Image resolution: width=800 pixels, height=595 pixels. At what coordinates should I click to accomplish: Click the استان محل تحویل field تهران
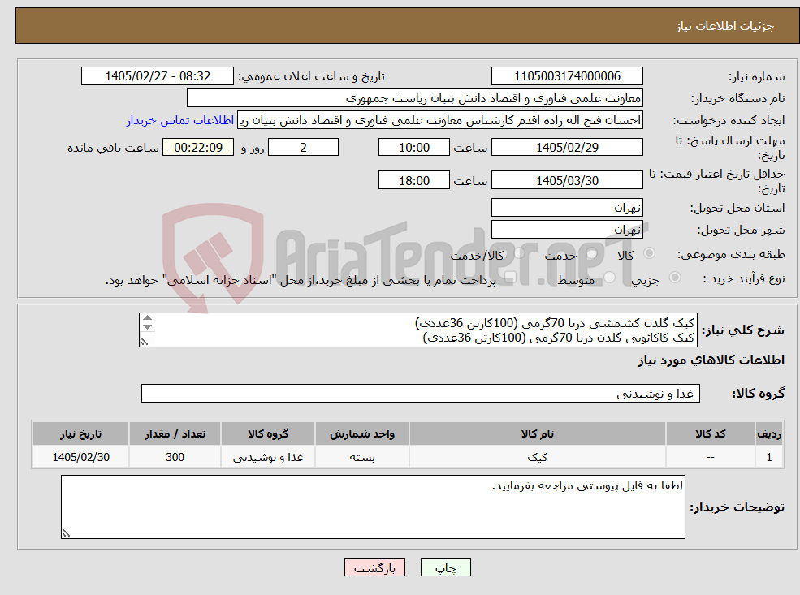click(567, 208)
